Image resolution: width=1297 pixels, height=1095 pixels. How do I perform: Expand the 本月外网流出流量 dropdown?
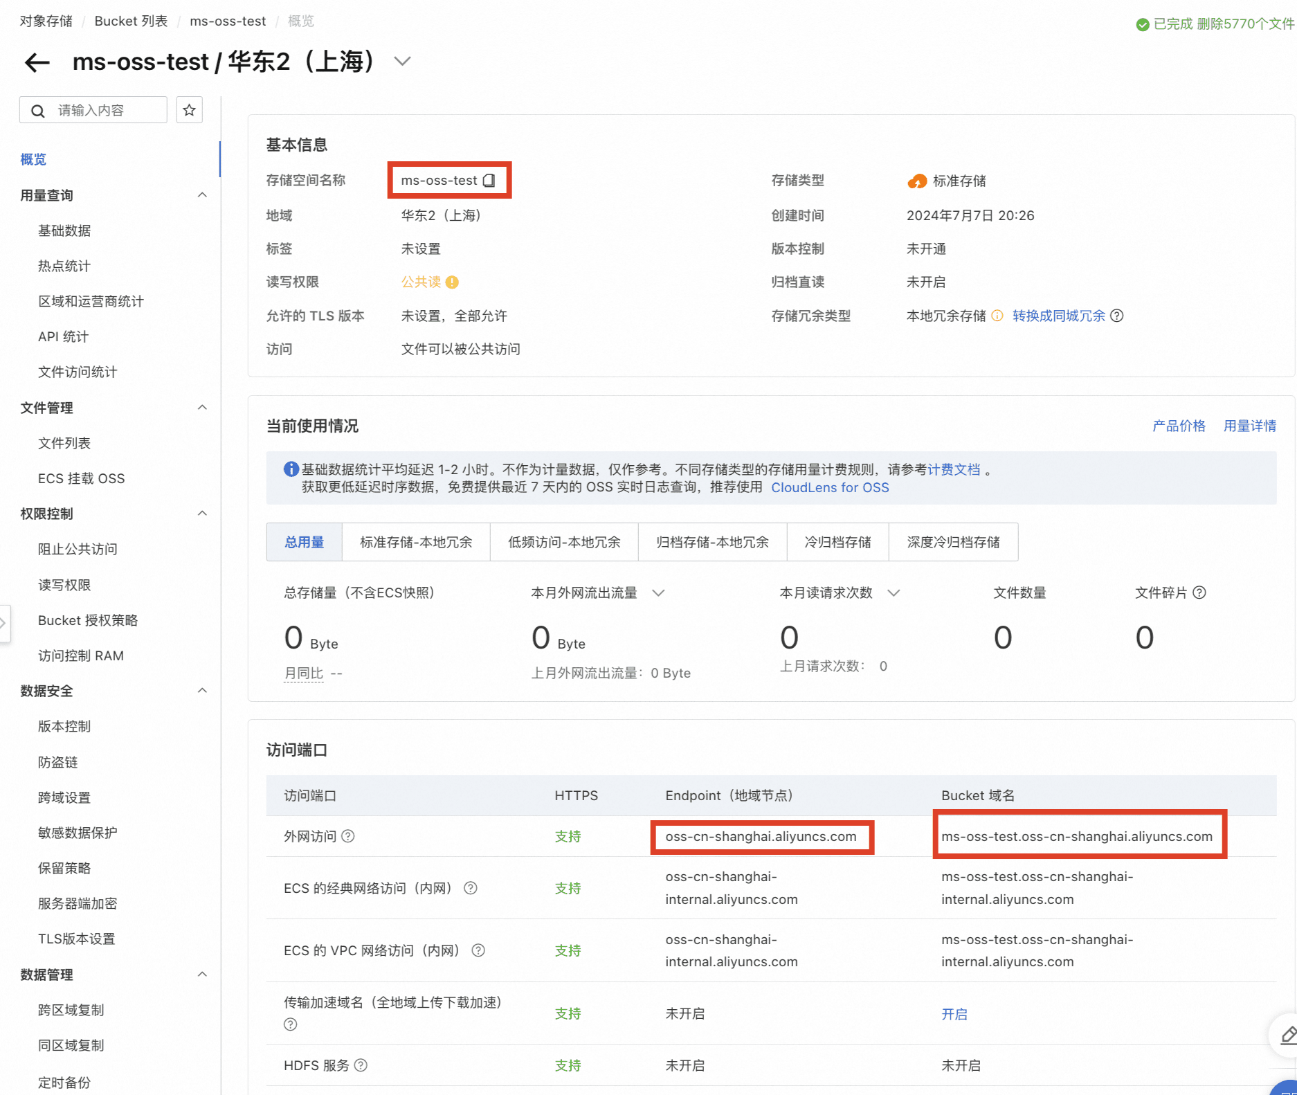(658, 593)
